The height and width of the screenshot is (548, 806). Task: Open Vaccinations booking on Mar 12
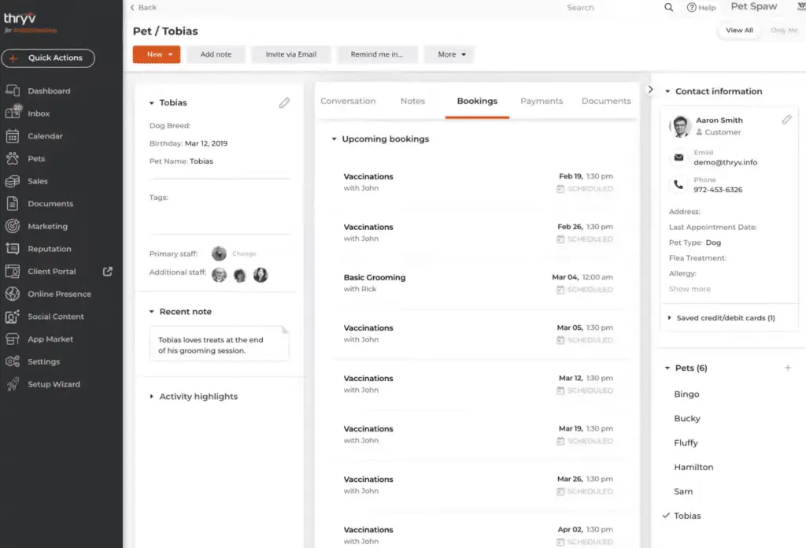tap(478, 384)
